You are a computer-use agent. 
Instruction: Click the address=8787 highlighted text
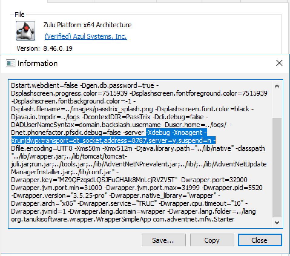point(137,140)
